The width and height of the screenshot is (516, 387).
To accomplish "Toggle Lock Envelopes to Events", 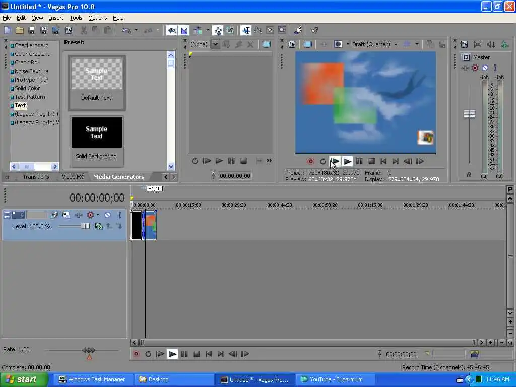I will click(218, 31).
